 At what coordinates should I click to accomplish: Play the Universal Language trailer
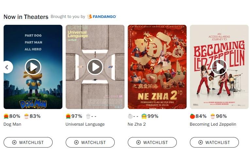tap(95, 67)
